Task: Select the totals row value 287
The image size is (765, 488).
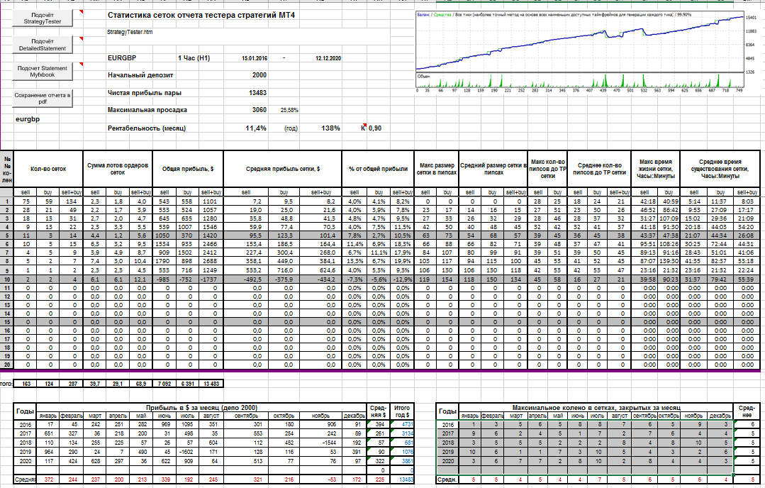Action: (x=72, y=384)
